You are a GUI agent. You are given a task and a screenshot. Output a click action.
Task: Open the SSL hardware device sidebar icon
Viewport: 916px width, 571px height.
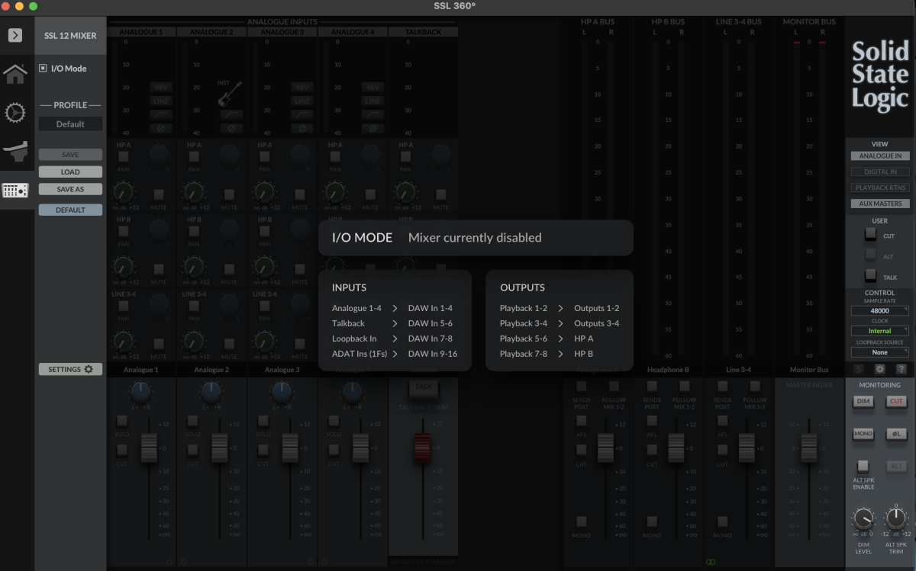pos(15,151)
